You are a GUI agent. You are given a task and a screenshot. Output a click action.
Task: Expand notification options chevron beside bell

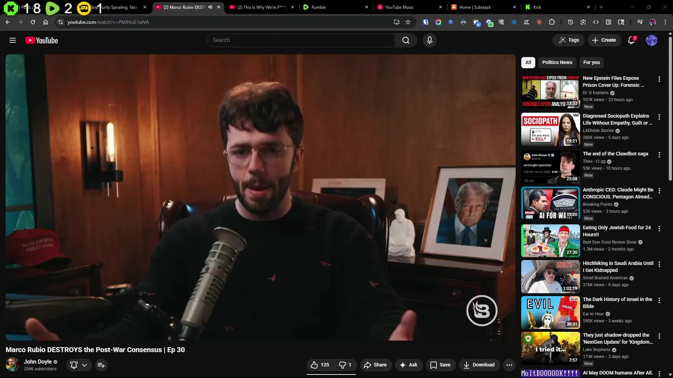coord(84,365)
